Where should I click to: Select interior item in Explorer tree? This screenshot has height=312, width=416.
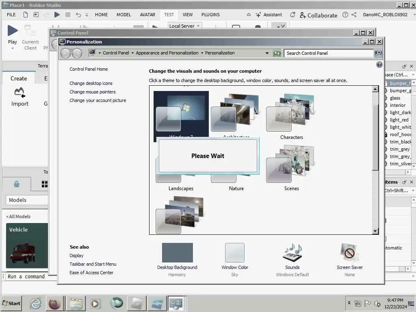(x=397, y=105)
